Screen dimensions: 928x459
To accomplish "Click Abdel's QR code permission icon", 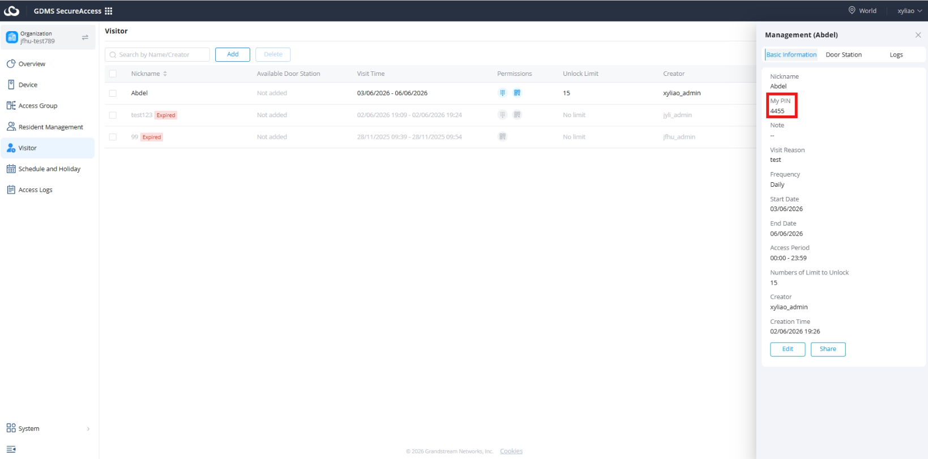I will tap(517, 93).
